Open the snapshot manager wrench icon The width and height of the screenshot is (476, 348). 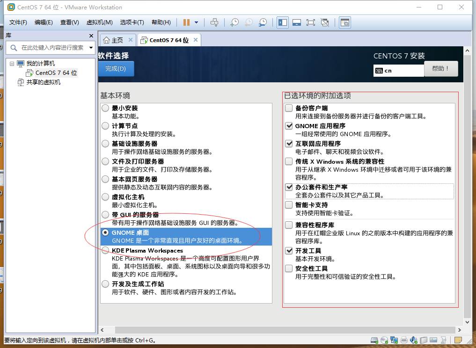point(263,22)
